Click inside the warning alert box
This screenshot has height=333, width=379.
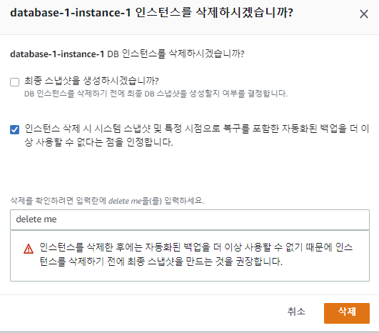[190, 256]
